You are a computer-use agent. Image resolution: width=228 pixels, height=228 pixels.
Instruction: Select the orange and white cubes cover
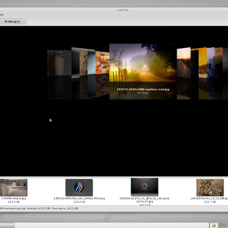(x=102, y=63)
